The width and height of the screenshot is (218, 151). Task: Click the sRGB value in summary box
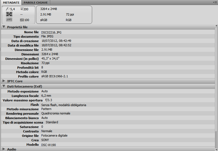coord(44,20)
